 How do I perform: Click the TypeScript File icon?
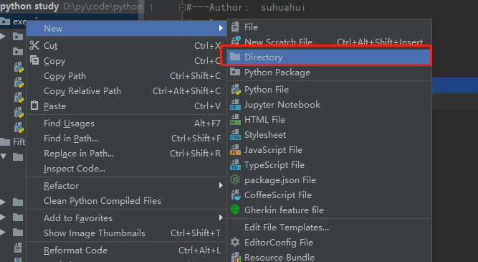[235, 165]
